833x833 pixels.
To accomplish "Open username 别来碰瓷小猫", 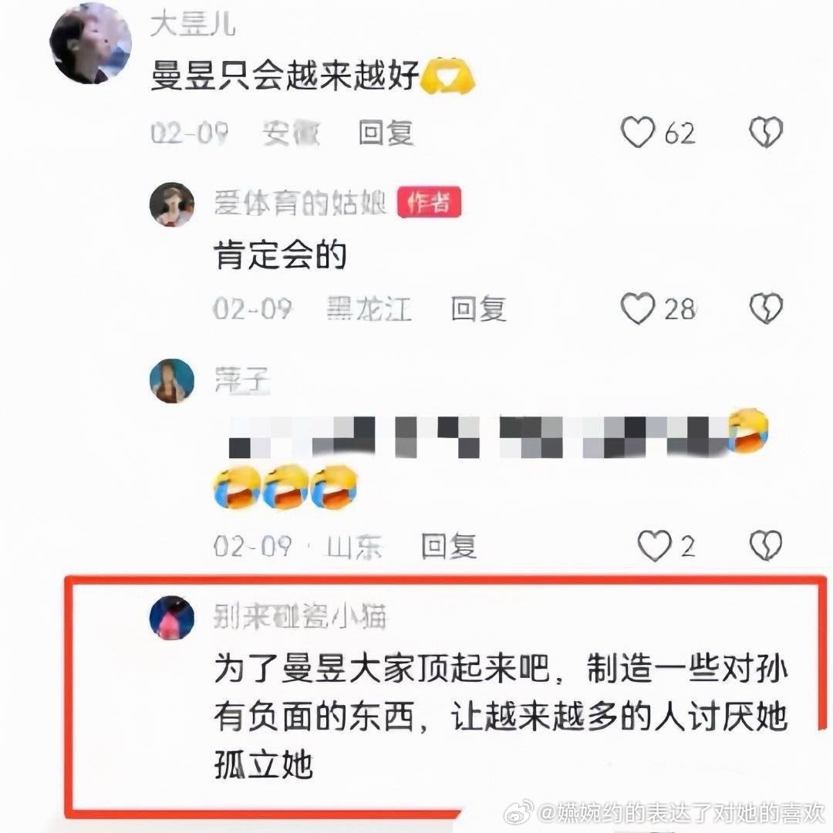I will click(x=300, y=617).
